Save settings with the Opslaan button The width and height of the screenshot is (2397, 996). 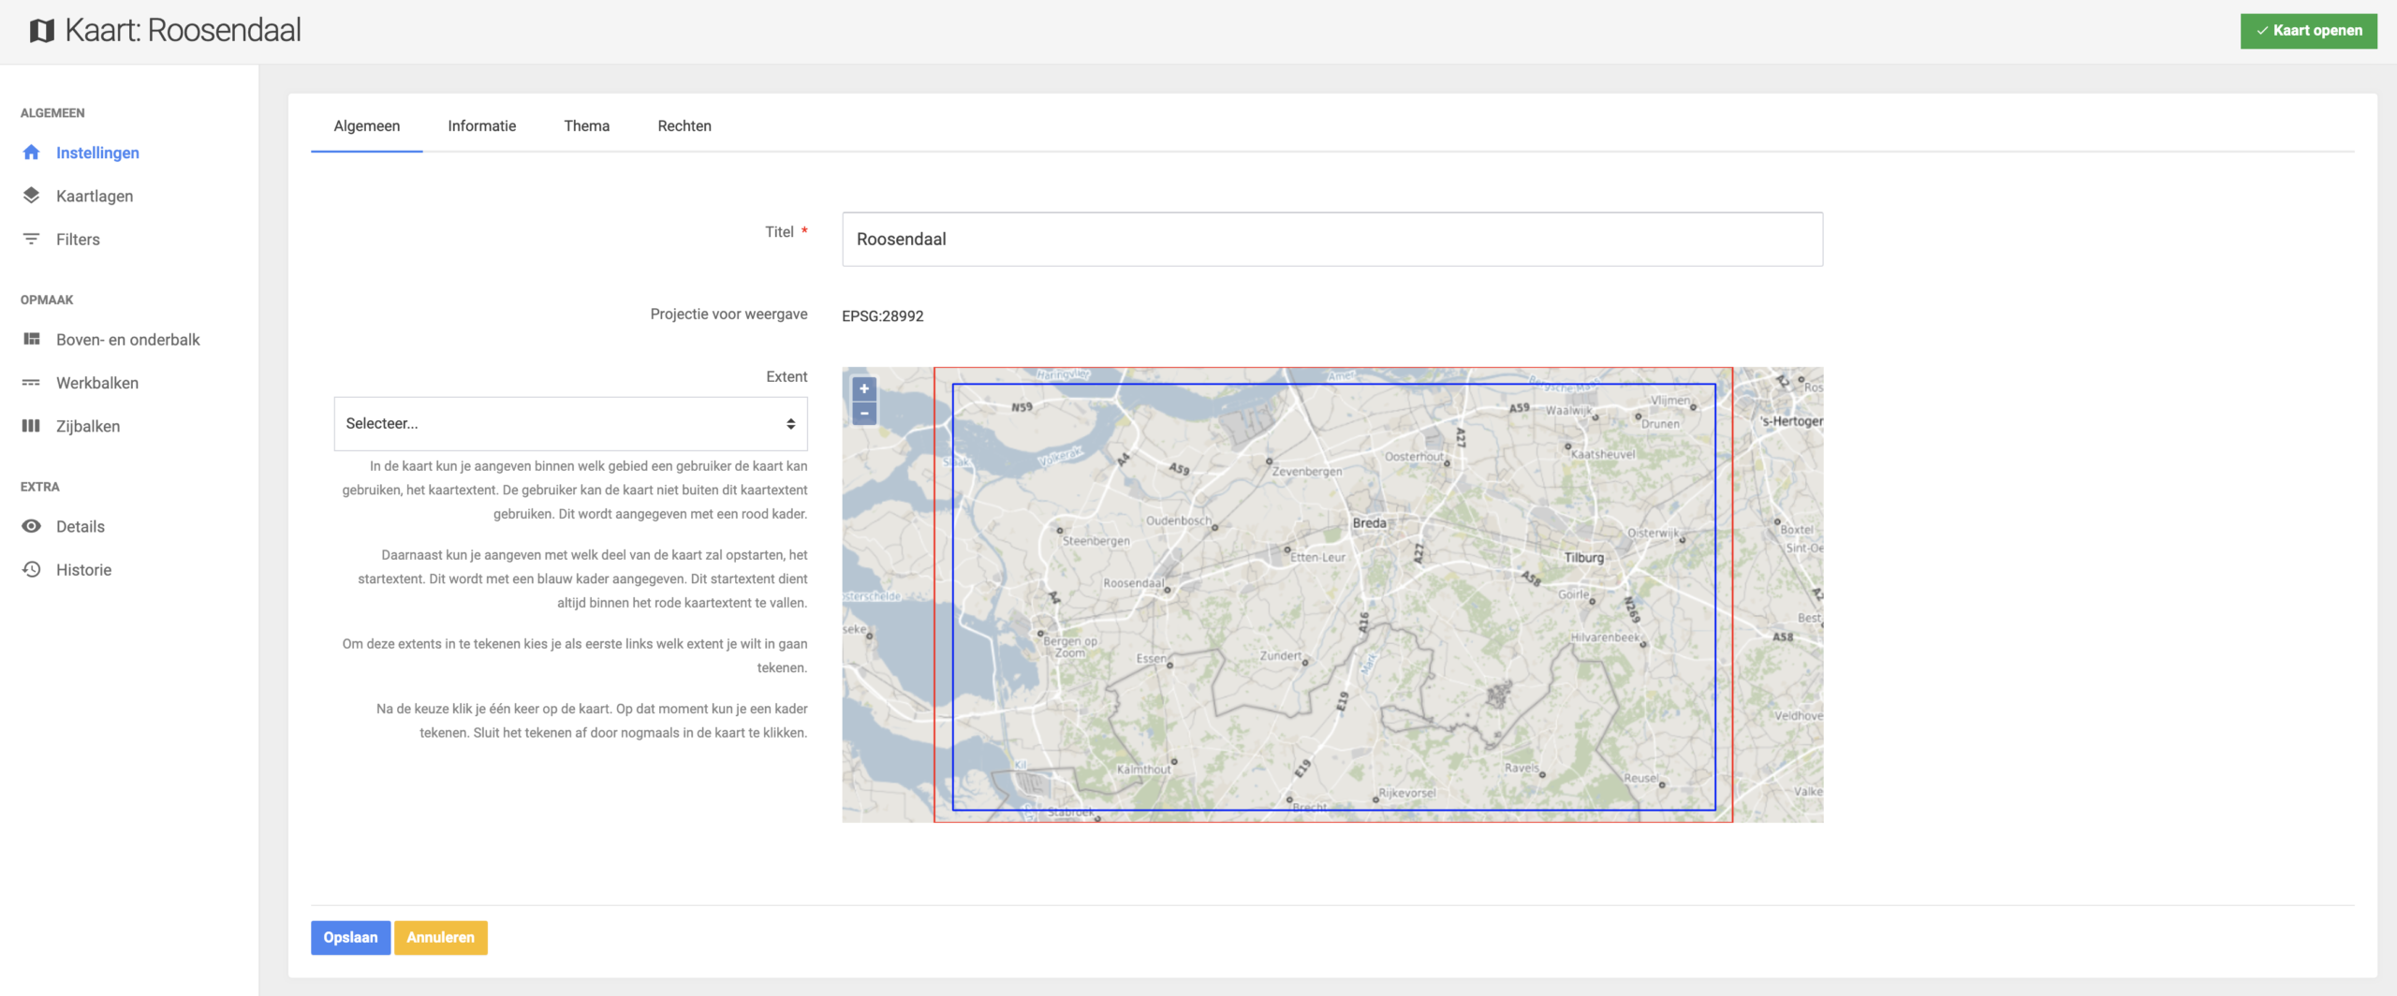coord(350,937)
